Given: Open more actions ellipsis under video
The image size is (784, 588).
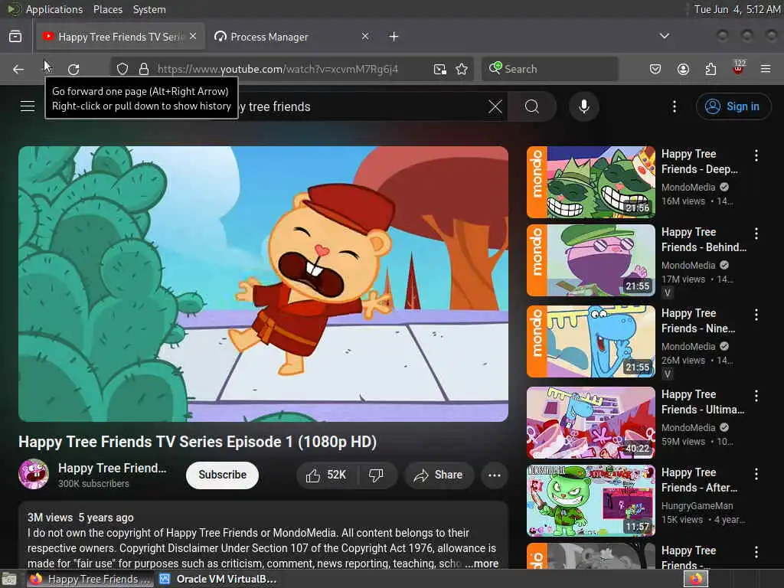Looking at the screenshot, I should 495,475.
